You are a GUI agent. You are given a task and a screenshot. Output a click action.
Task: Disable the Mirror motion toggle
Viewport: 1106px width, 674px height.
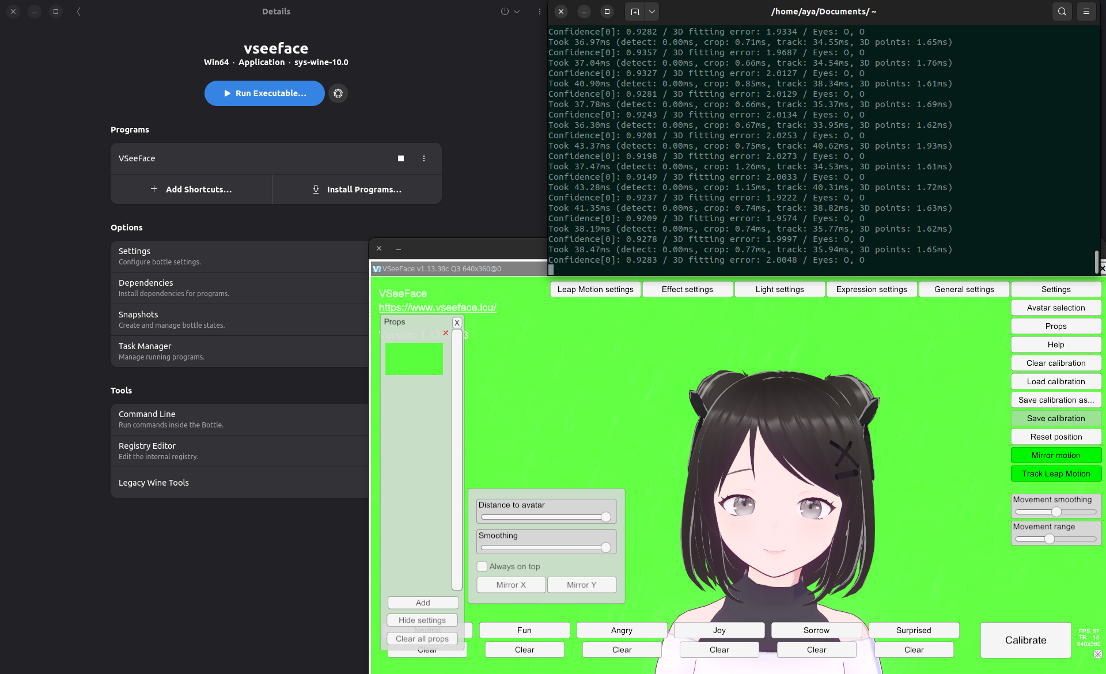(x=1056, y=455)
